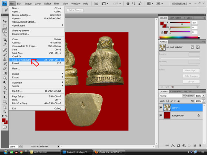Select the Dodge tool
Screen dimensions: 207x155
pyautogui.click(x=5, y=83)
